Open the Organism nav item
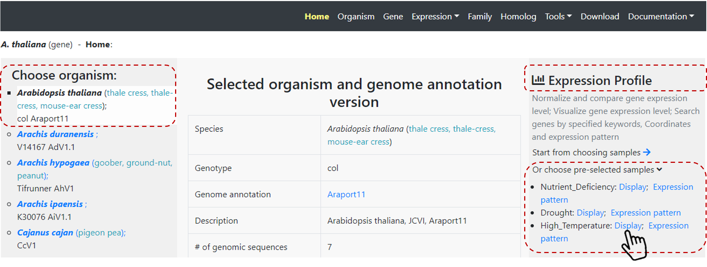This screenshot has height=267, width=707. [x=356, y=17]
